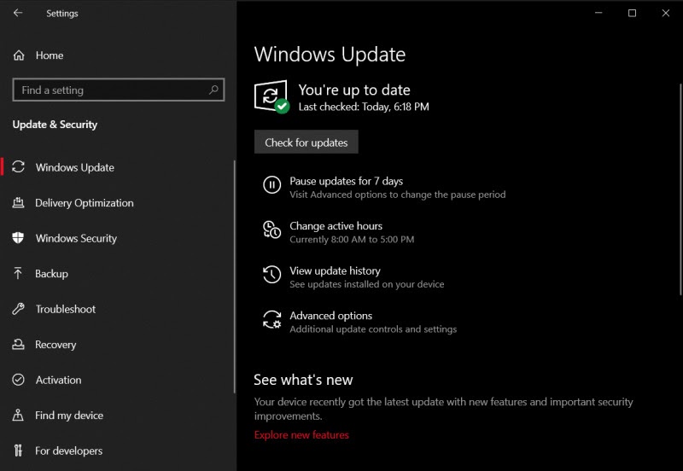
Task: Click the Activation checkmark circle icon
Action: [18, 380]
